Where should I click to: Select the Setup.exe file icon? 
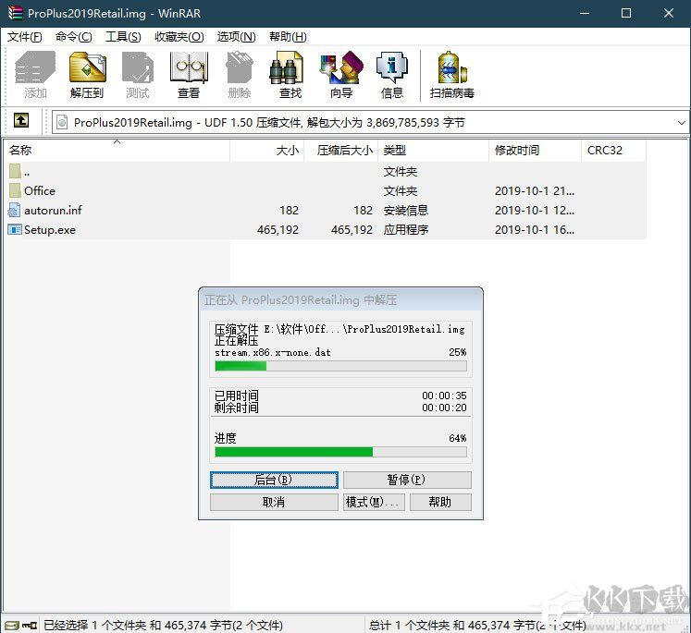pos(15,229)
